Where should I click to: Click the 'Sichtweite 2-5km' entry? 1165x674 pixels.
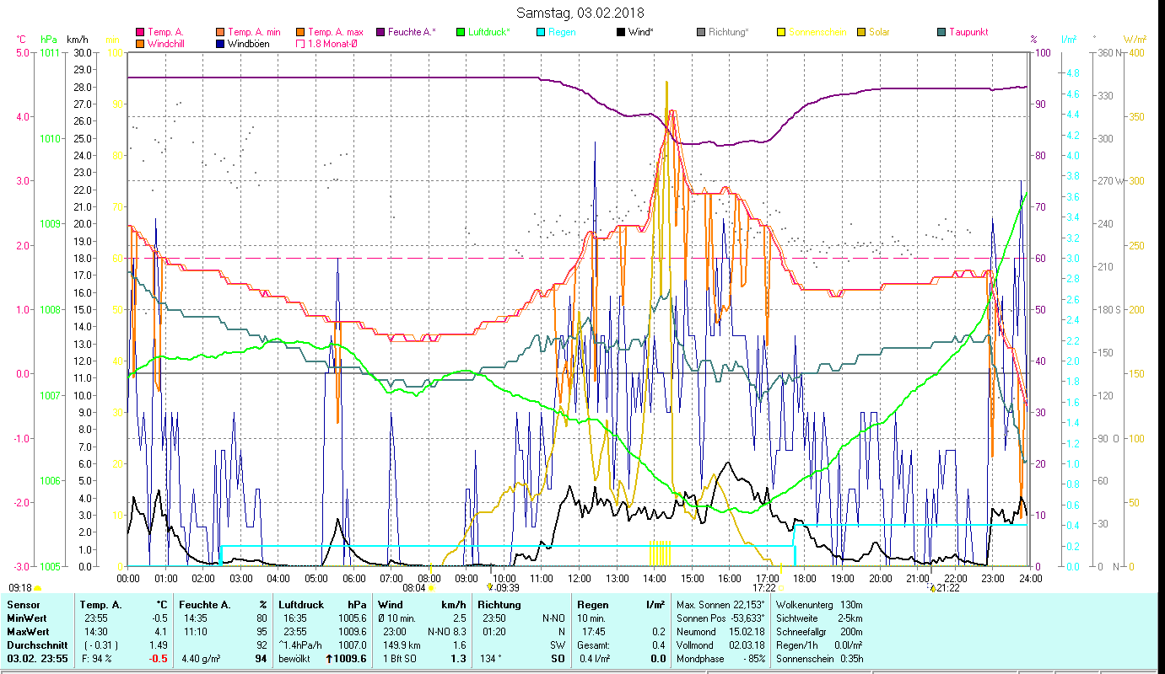(819, 618)
